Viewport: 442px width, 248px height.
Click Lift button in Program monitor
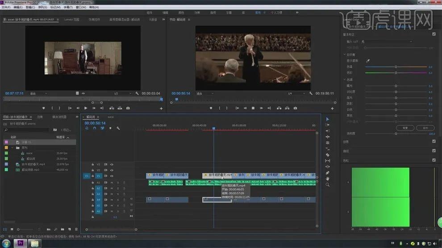279,108
